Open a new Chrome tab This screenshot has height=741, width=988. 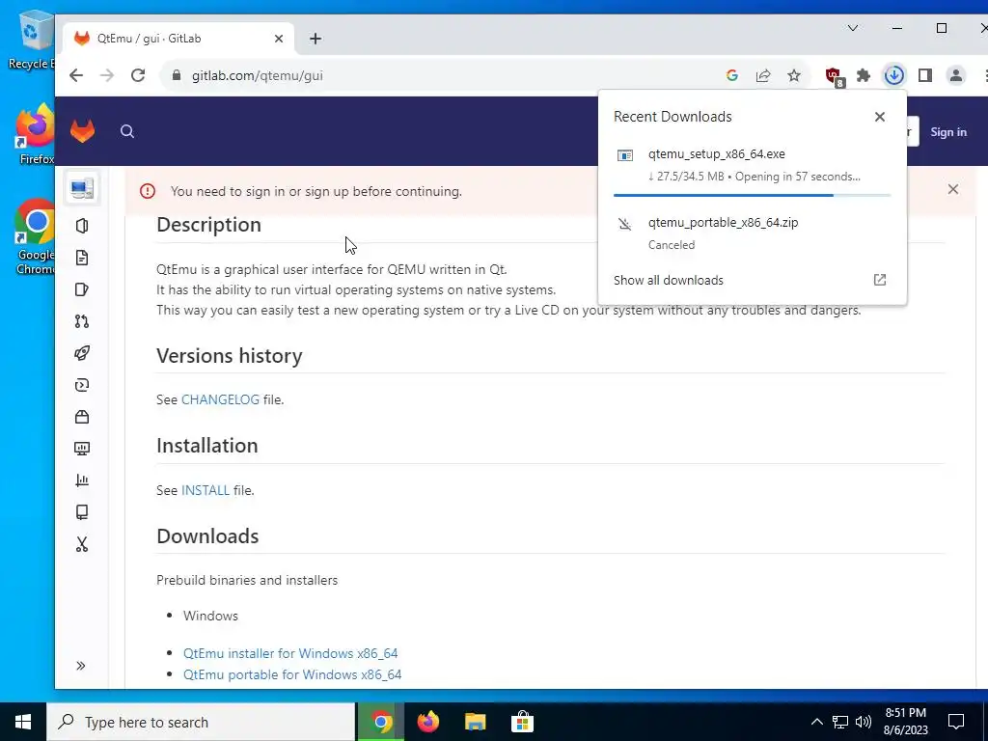[x=316, y=39]
